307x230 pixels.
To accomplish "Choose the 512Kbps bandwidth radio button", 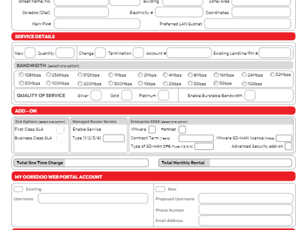I will point(80,75).
